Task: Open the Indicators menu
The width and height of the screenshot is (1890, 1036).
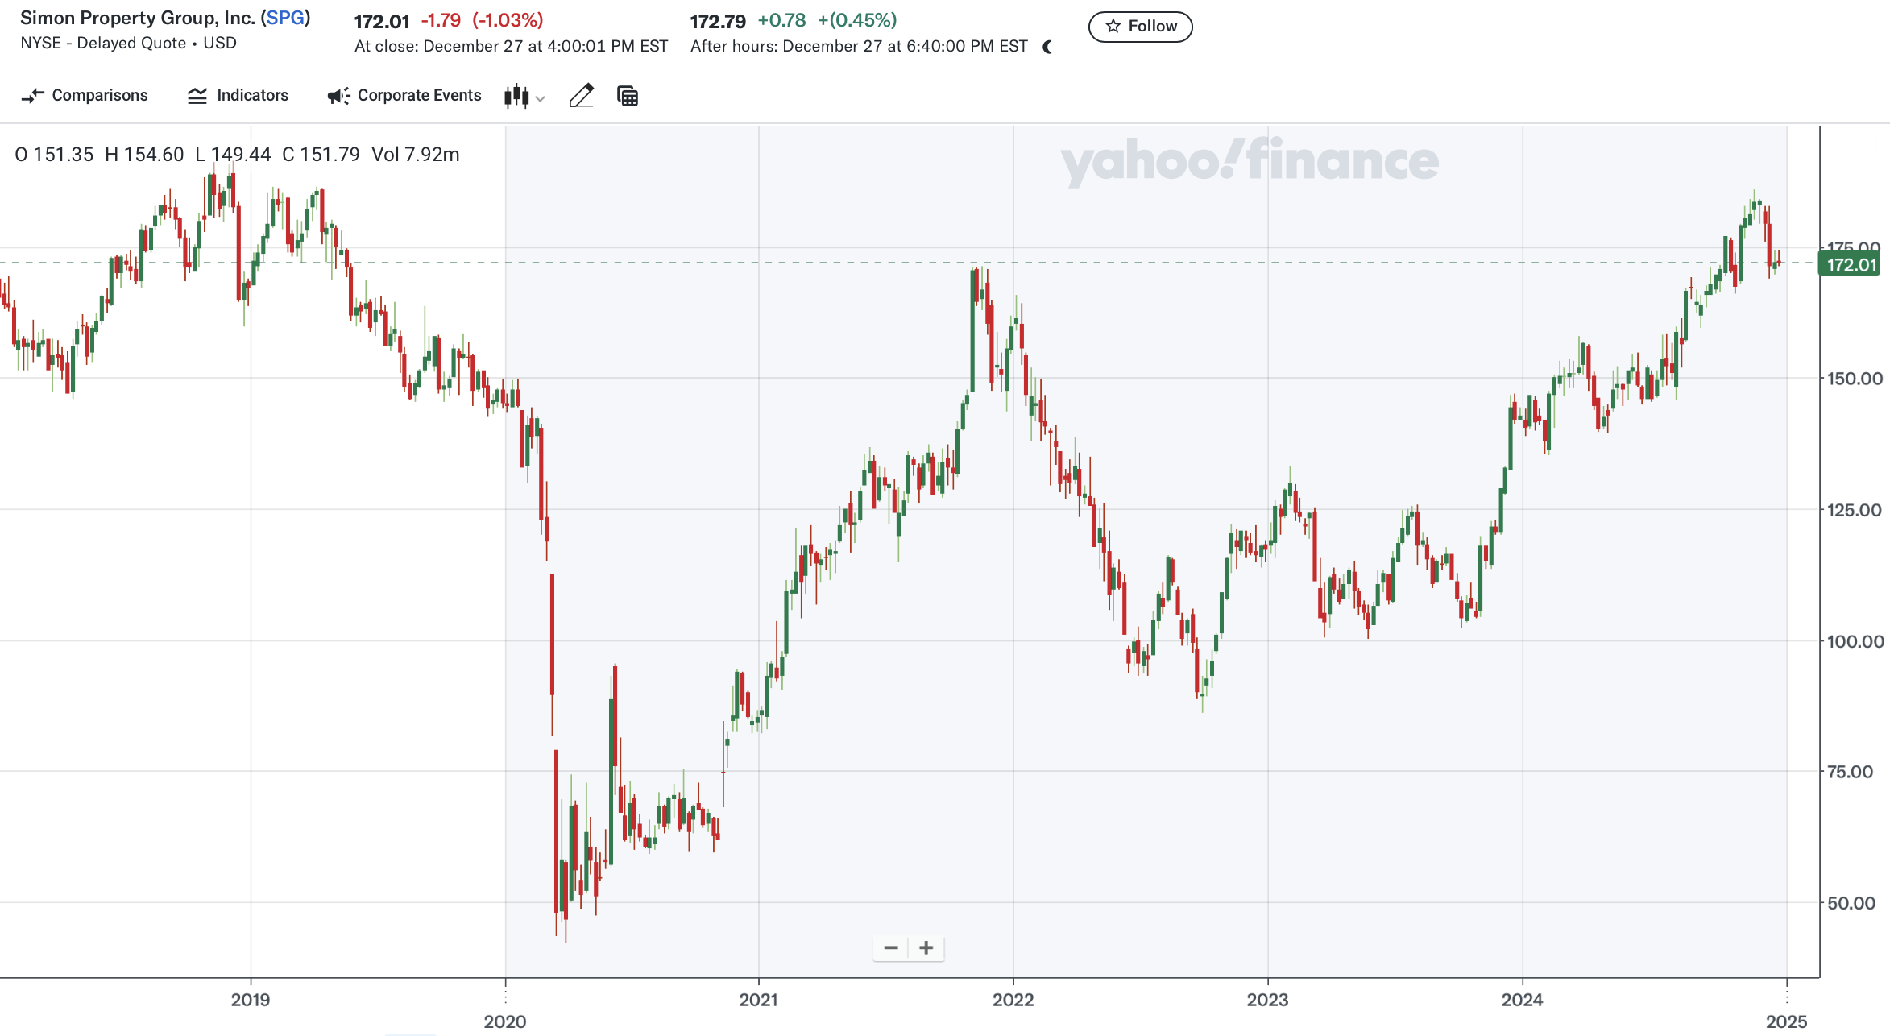Action: [x=238, y=96]
